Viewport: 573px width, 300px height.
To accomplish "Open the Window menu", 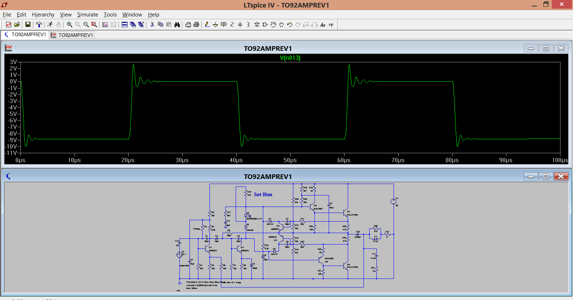I will coord(132,15).
